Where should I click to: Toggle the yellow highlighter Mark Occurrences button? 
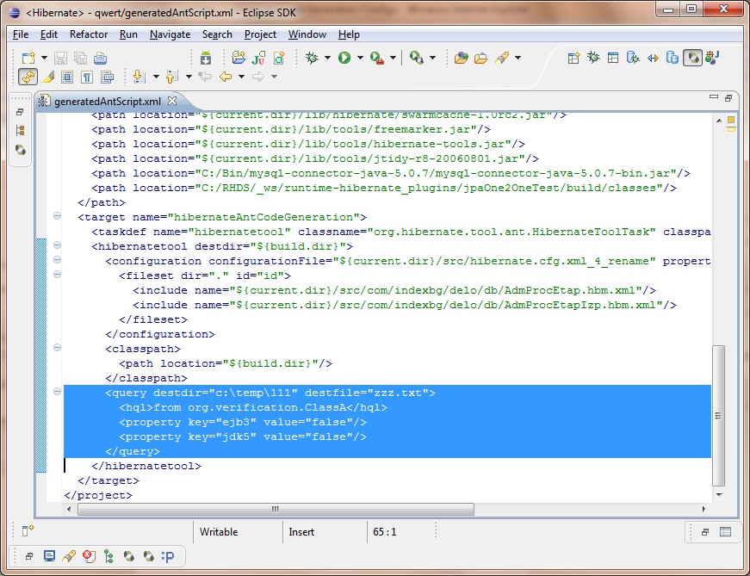(x=48, y=77)
